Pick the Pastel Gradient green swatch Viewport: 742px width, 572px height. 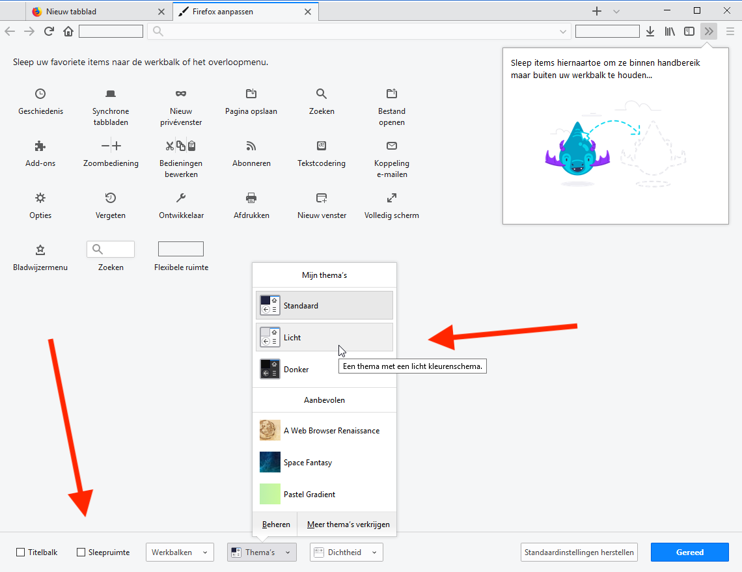(270, 495)
